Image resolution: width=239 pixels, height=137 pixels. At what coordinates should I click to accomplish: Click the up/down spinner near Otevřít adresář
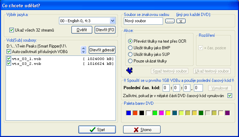(x=83, y=50)
